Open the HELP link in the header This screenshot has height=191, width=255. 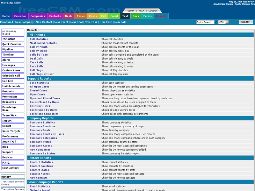(x=141, y=11)
